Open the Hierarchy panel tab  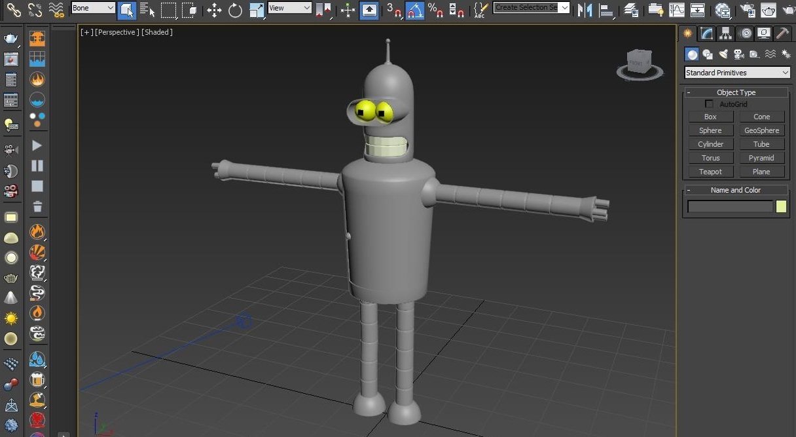pos(725,33)
